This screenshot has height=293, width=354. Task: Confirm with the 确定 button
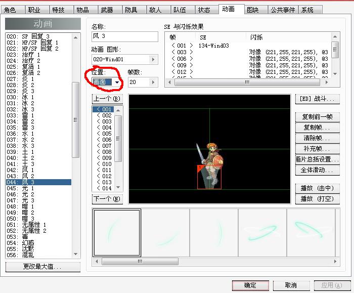(250, 285)
